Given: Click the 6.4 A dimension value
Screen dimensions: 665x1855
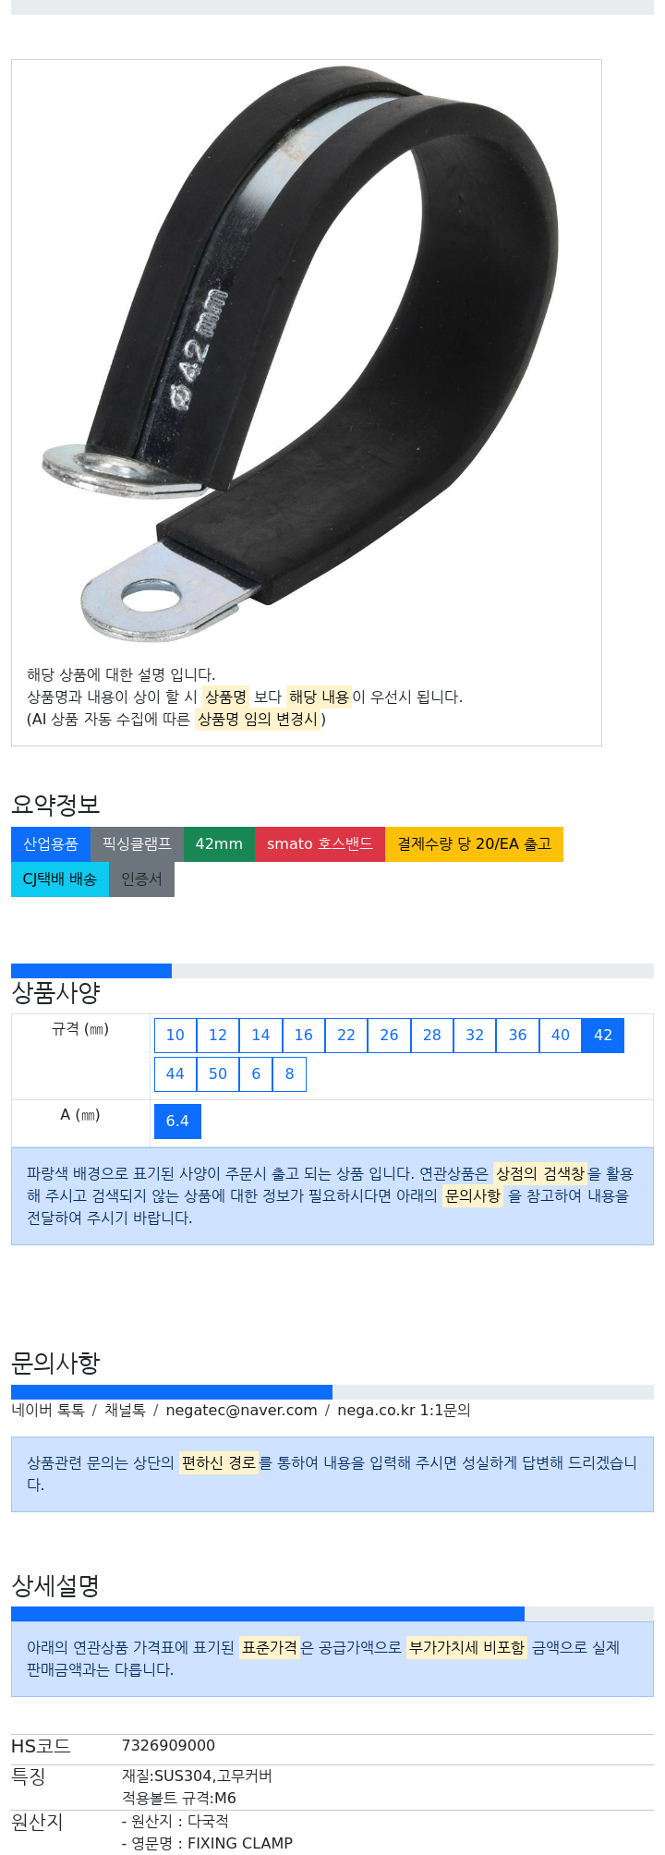Looking at the screenshot, I should pos(177,1121).
